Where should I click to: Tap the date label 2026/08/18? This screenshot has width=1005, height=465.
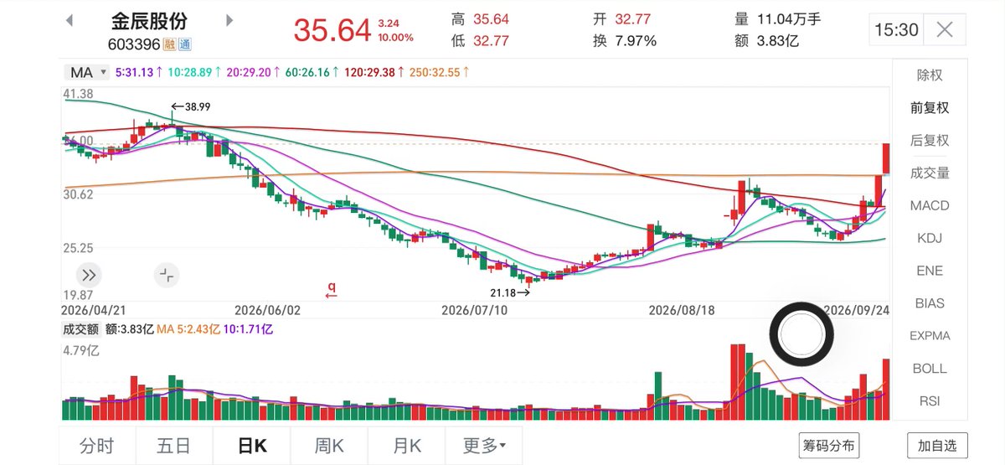pos(681,309)
